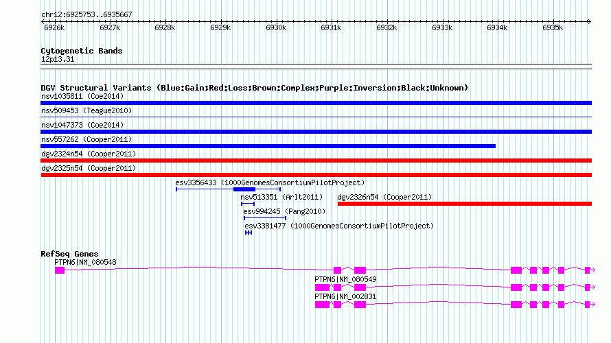Select the dgv2325n54 red loss bar

pos(316,175)
